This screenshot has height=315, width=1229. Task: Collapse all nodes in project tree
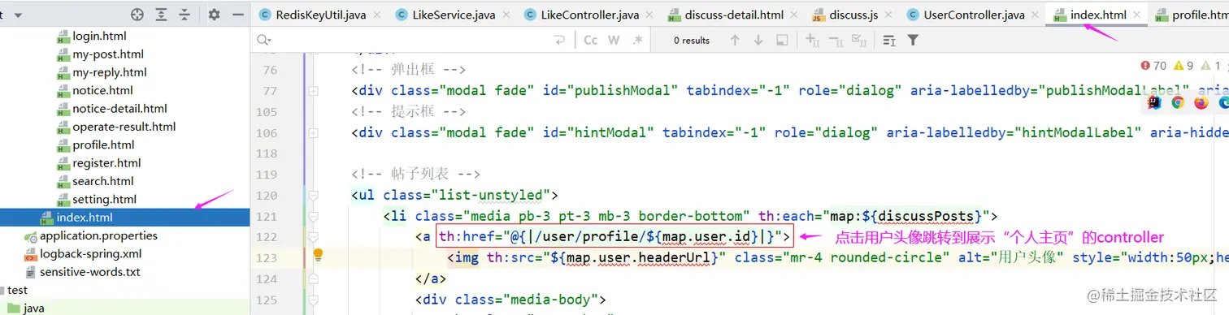[185, 15]
